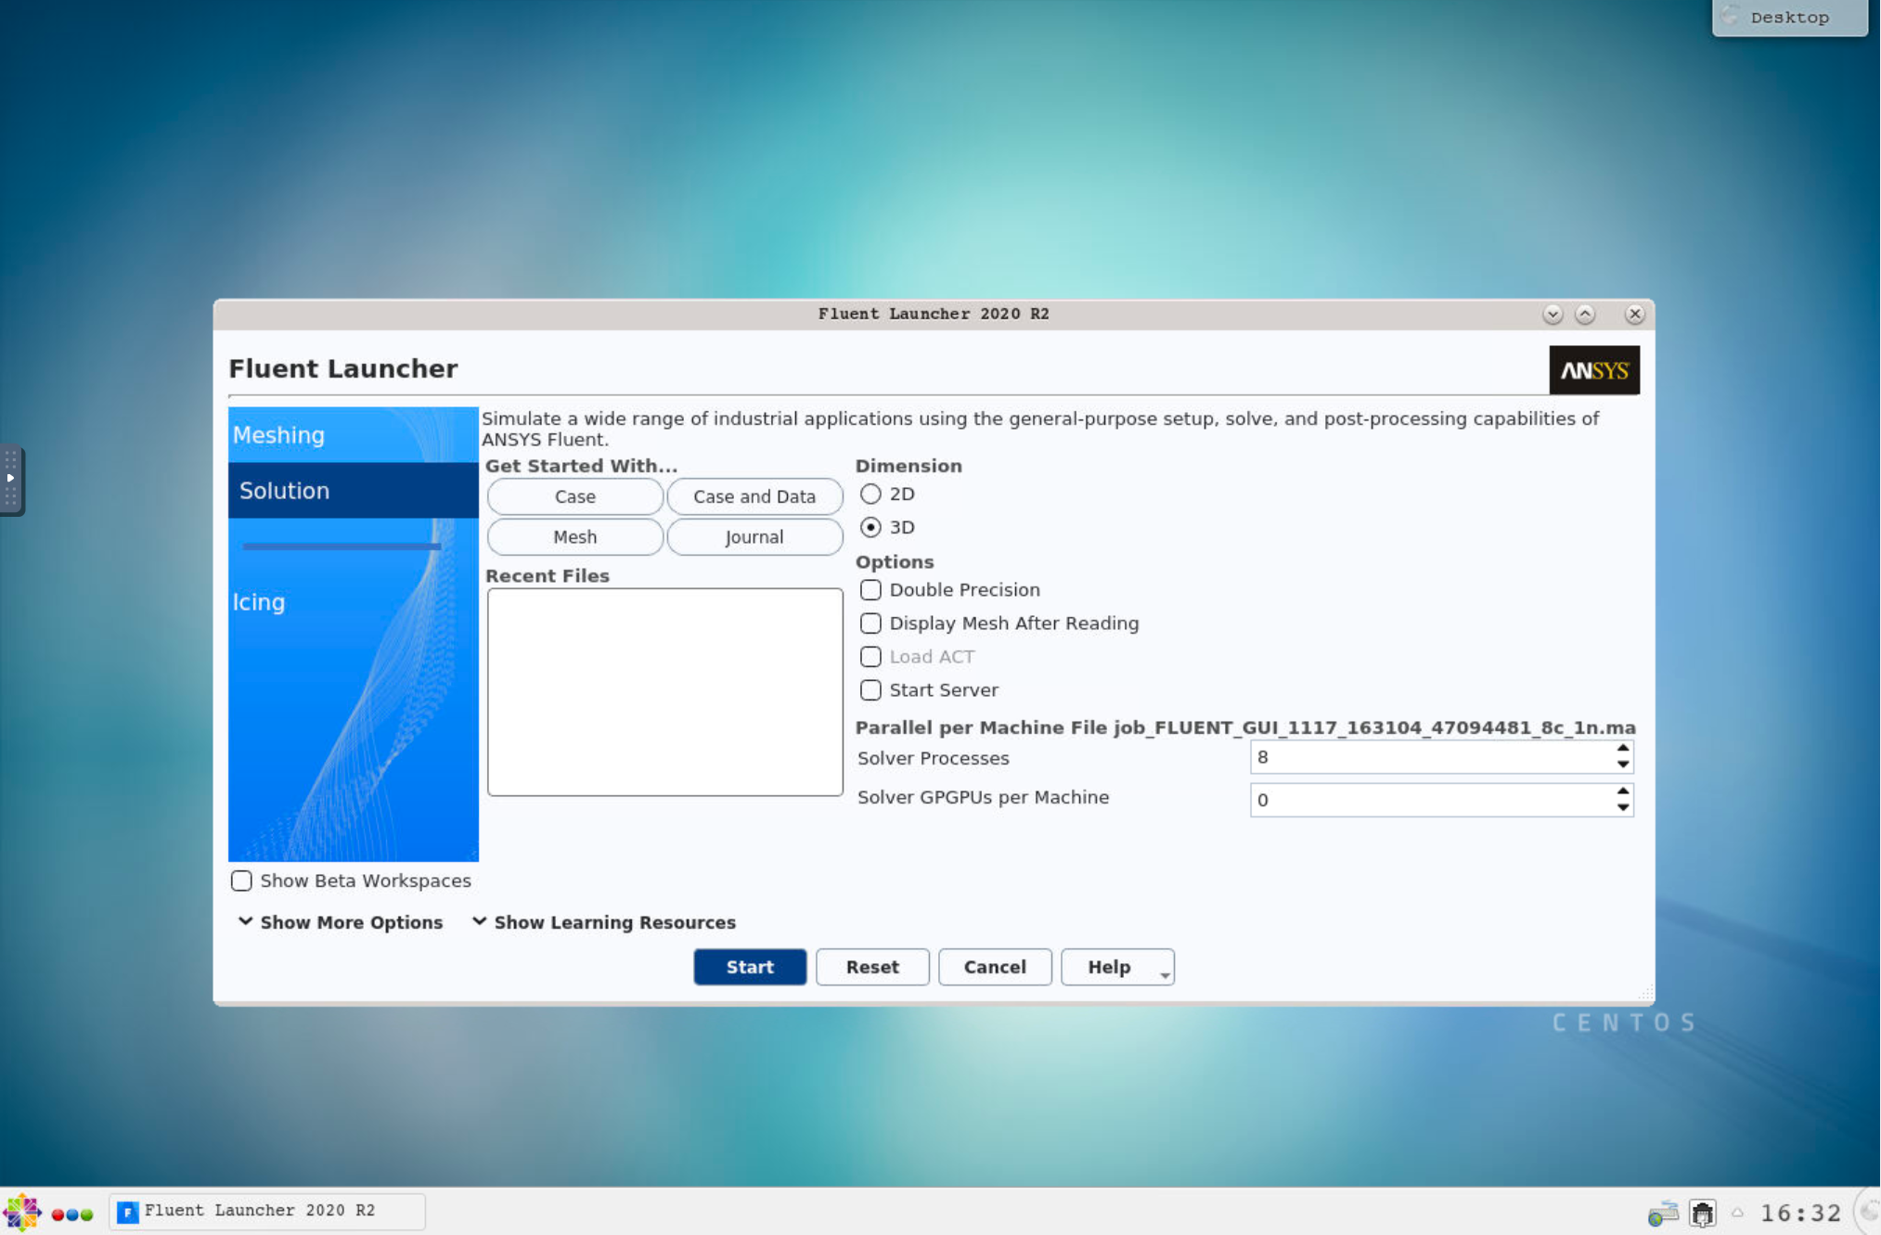The image size is (1881, 1235).
Task: Open the Help button dropdown arrow
Action: coord(1165,974)
